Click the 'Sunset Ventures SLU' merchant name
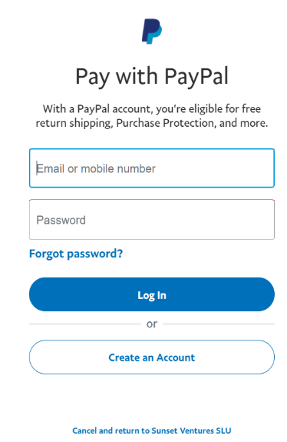Screen dimensions: 287x442 [x=191, y=430]
